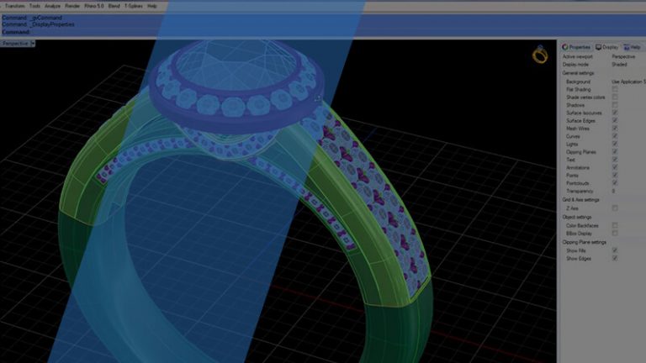Enable the Flat Shading checkbox
The height and width of the screenshot is (363, 646).
(x=615, y=89)
